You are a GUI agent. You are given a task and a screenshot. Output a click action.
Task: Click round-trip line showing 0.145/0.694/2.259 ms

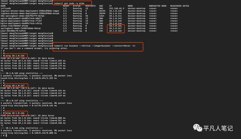coord(29,78)
